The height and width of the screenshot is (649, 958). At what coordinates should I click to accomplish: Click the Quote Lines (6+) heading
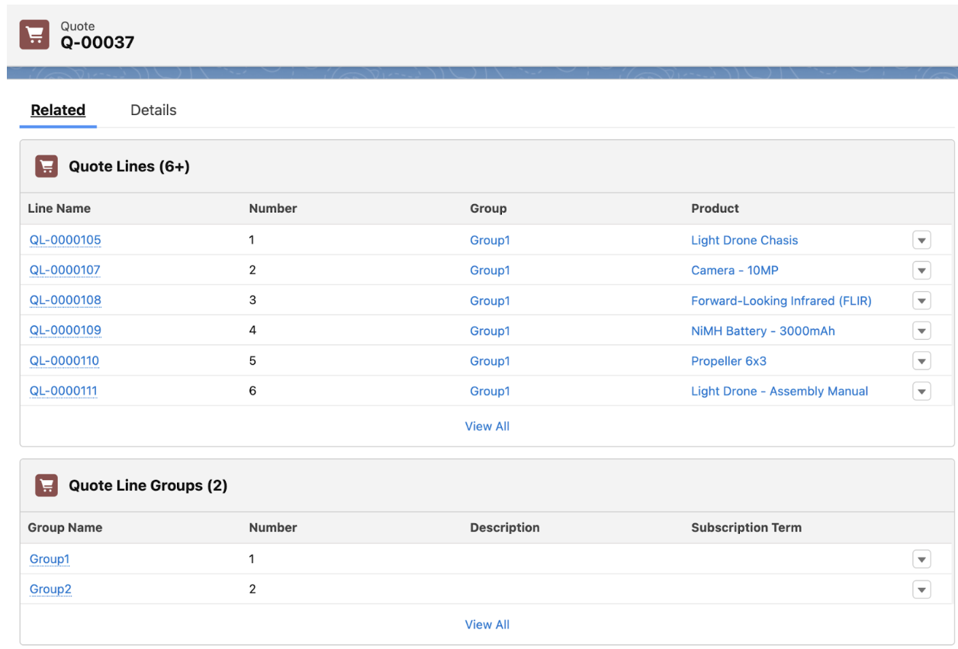[x=129, y=166]
